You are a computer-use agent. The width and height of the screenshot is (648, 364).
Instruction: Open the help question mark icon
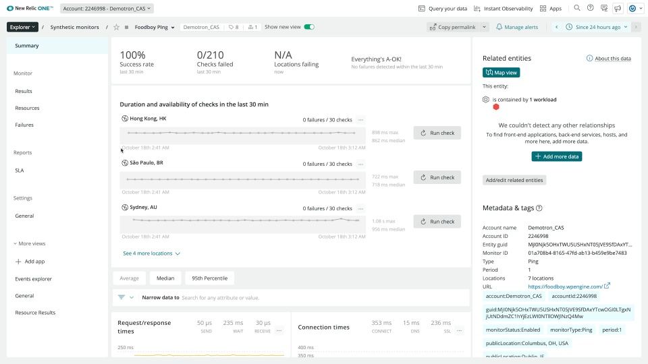click(591, 8)
